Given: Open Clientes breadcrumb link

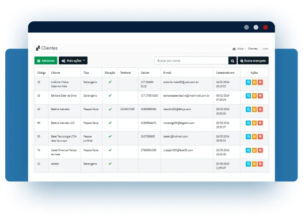Looking at the screenshot, I should click(x=253, y=49).
